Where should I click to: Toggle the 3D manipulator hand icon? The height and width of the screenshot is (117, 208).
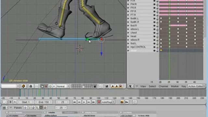click(x=42, y=86)
